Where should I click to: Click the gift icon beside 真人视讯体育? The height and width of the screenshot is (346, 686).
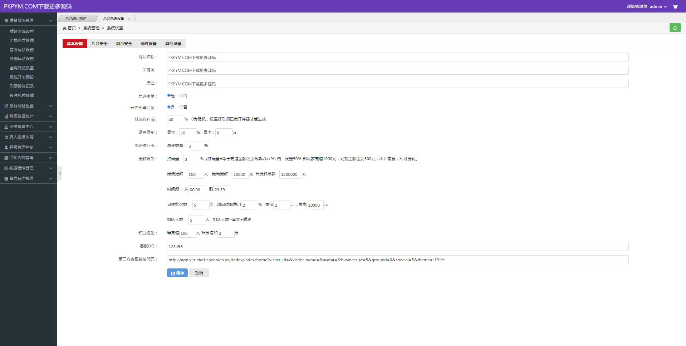tap(6, 137)
